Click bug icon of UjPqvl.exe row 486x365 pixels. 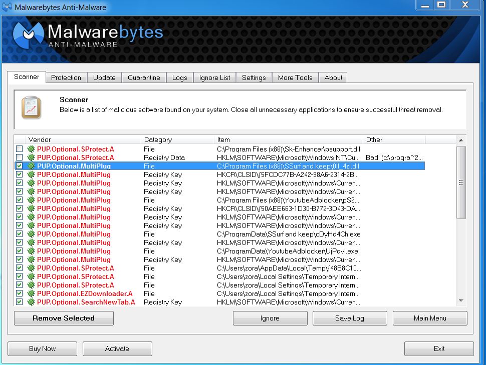point(31,251)
